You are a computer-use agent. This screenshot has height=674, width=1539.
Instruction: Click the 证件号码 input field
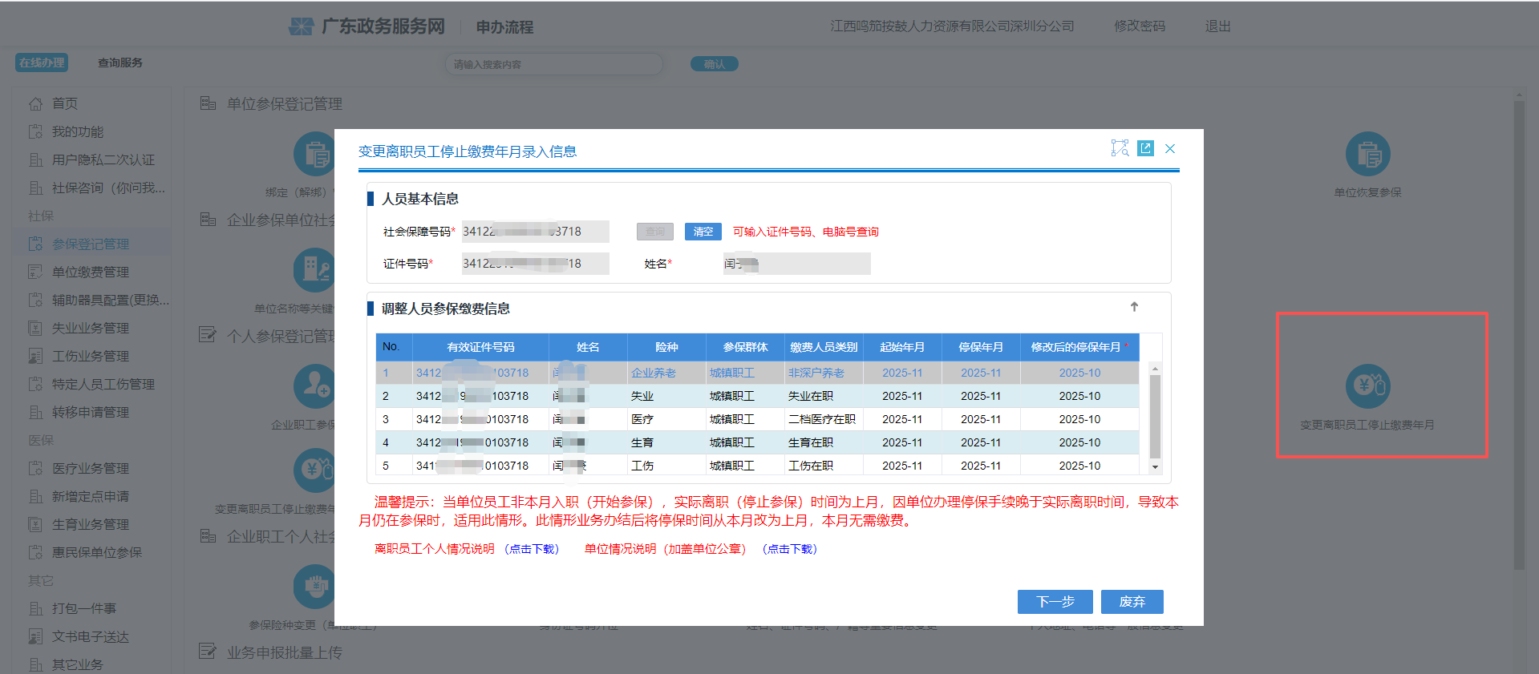(535, 264)
